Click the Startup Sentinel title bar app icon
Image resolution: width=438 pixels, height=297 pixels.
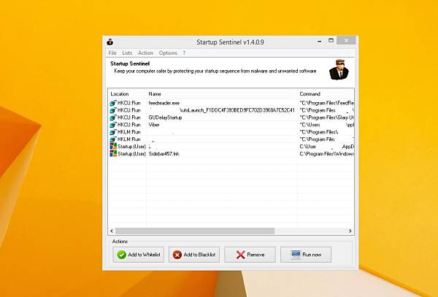(109, 42)
